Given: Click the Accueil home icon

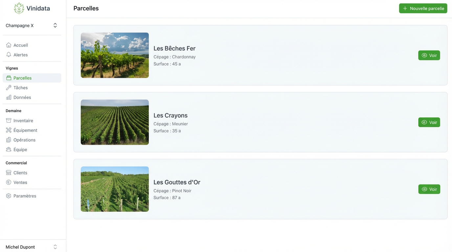Looking at the screenshot, I should 9,45.
